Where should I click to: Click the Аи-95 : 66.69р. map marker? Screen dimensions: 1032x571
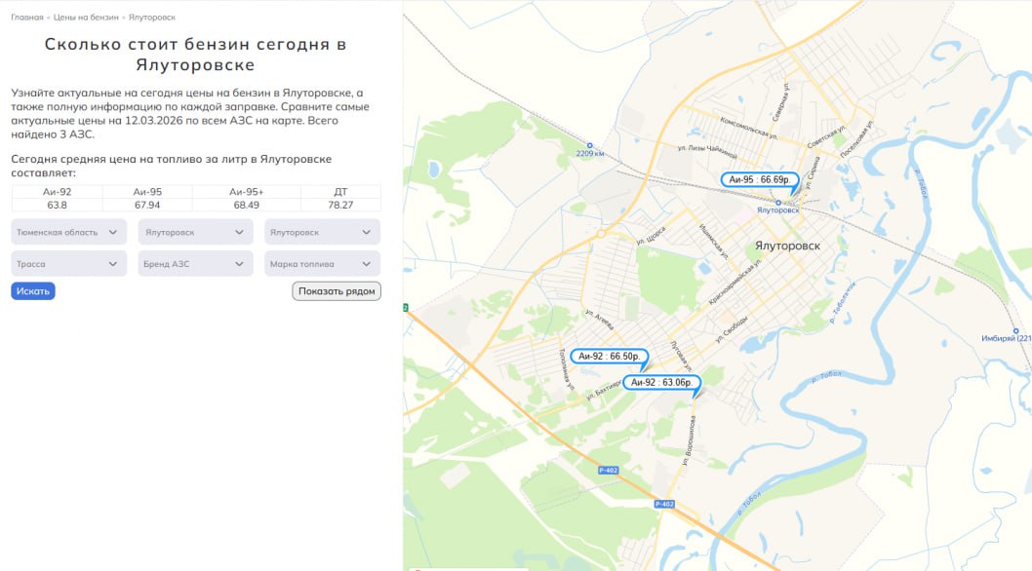tap(759, 180)
